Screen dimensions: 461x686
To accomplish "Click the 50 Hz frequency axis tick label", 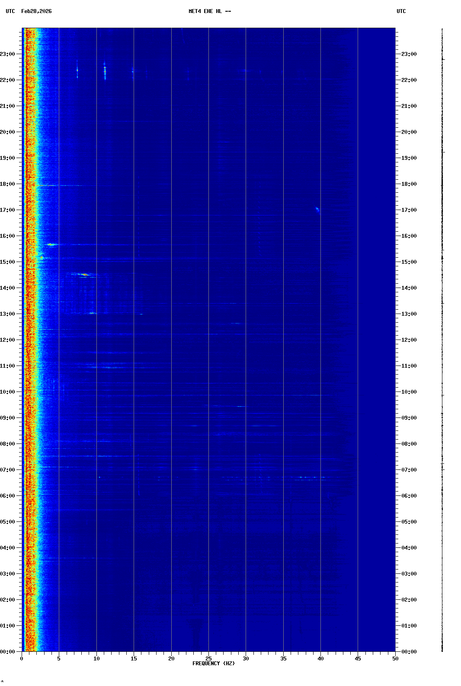I will tap(395, 659).
